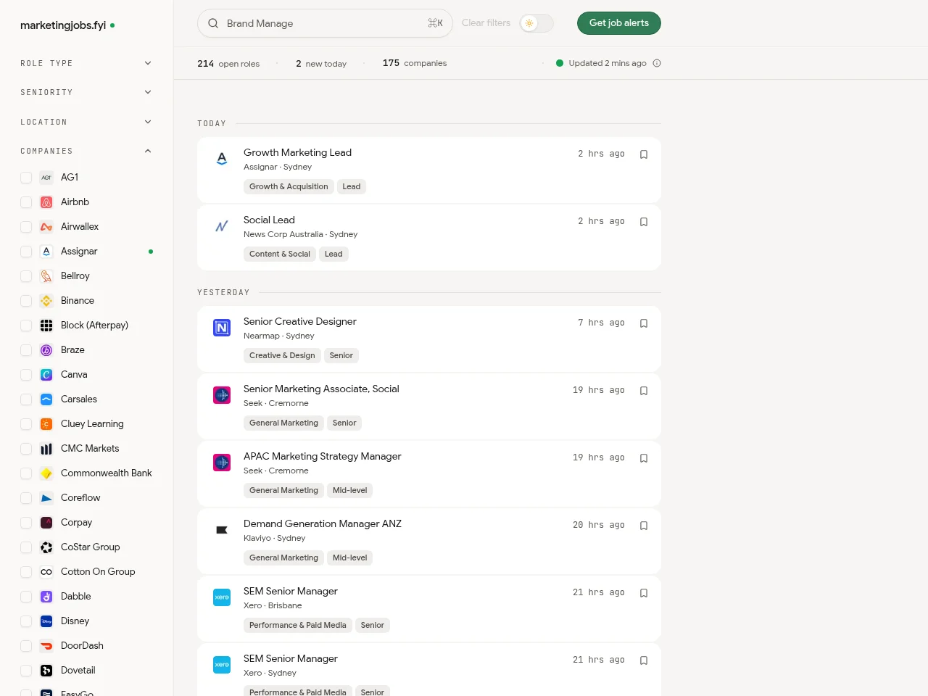Bookmark the Senior Creative Designer job
928x696 pixels.
(644, 323)
